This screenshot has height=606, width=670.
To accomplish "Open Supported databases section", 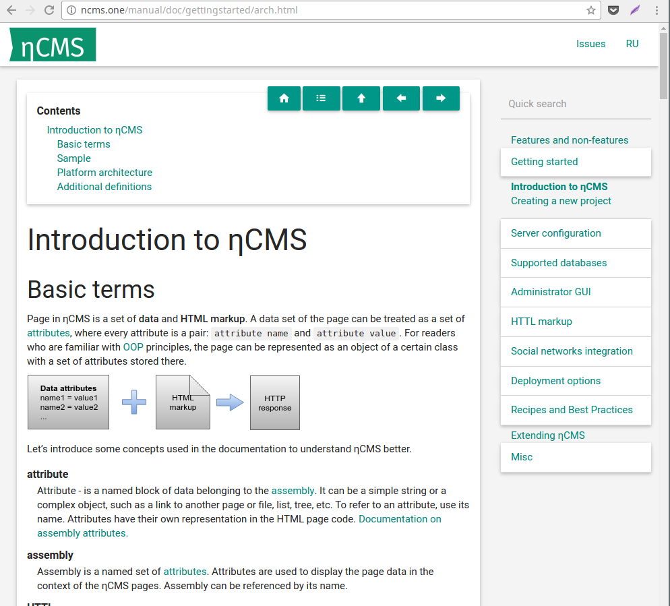I will point(576,263).
